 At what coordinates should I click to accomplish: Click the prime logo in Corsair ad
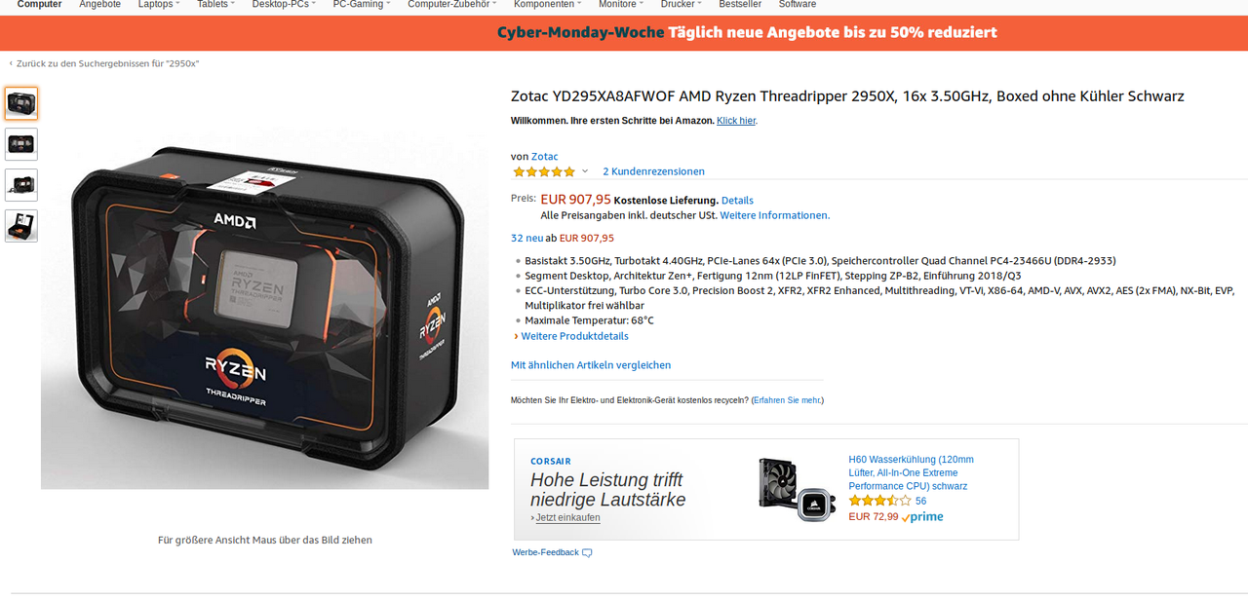pyautogui.click(x=922, y=517)
